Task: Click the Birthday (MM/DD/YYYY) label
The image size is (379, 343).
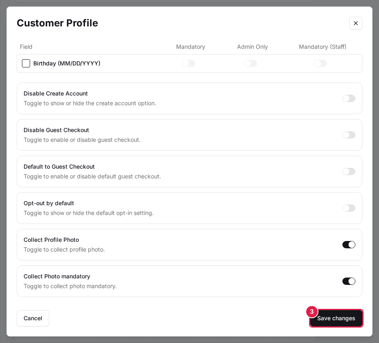Action: (67, 63)
